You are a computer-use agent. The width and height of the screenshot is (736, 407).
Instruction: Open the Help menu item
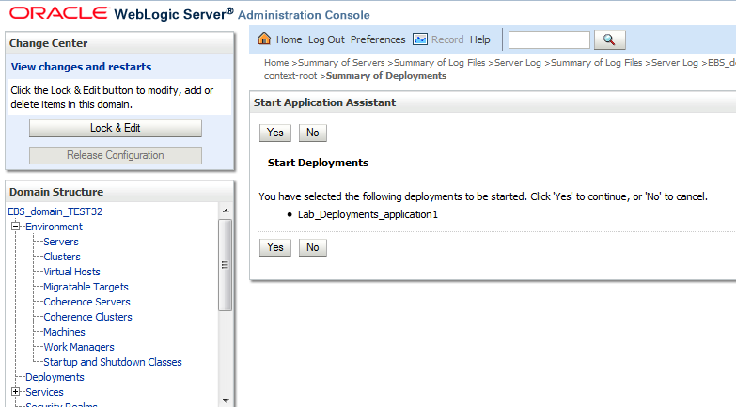click(480, 39)
